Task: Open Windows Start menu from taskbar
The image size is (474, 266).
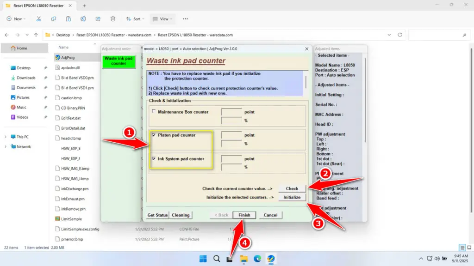Action: coord(203,259)
